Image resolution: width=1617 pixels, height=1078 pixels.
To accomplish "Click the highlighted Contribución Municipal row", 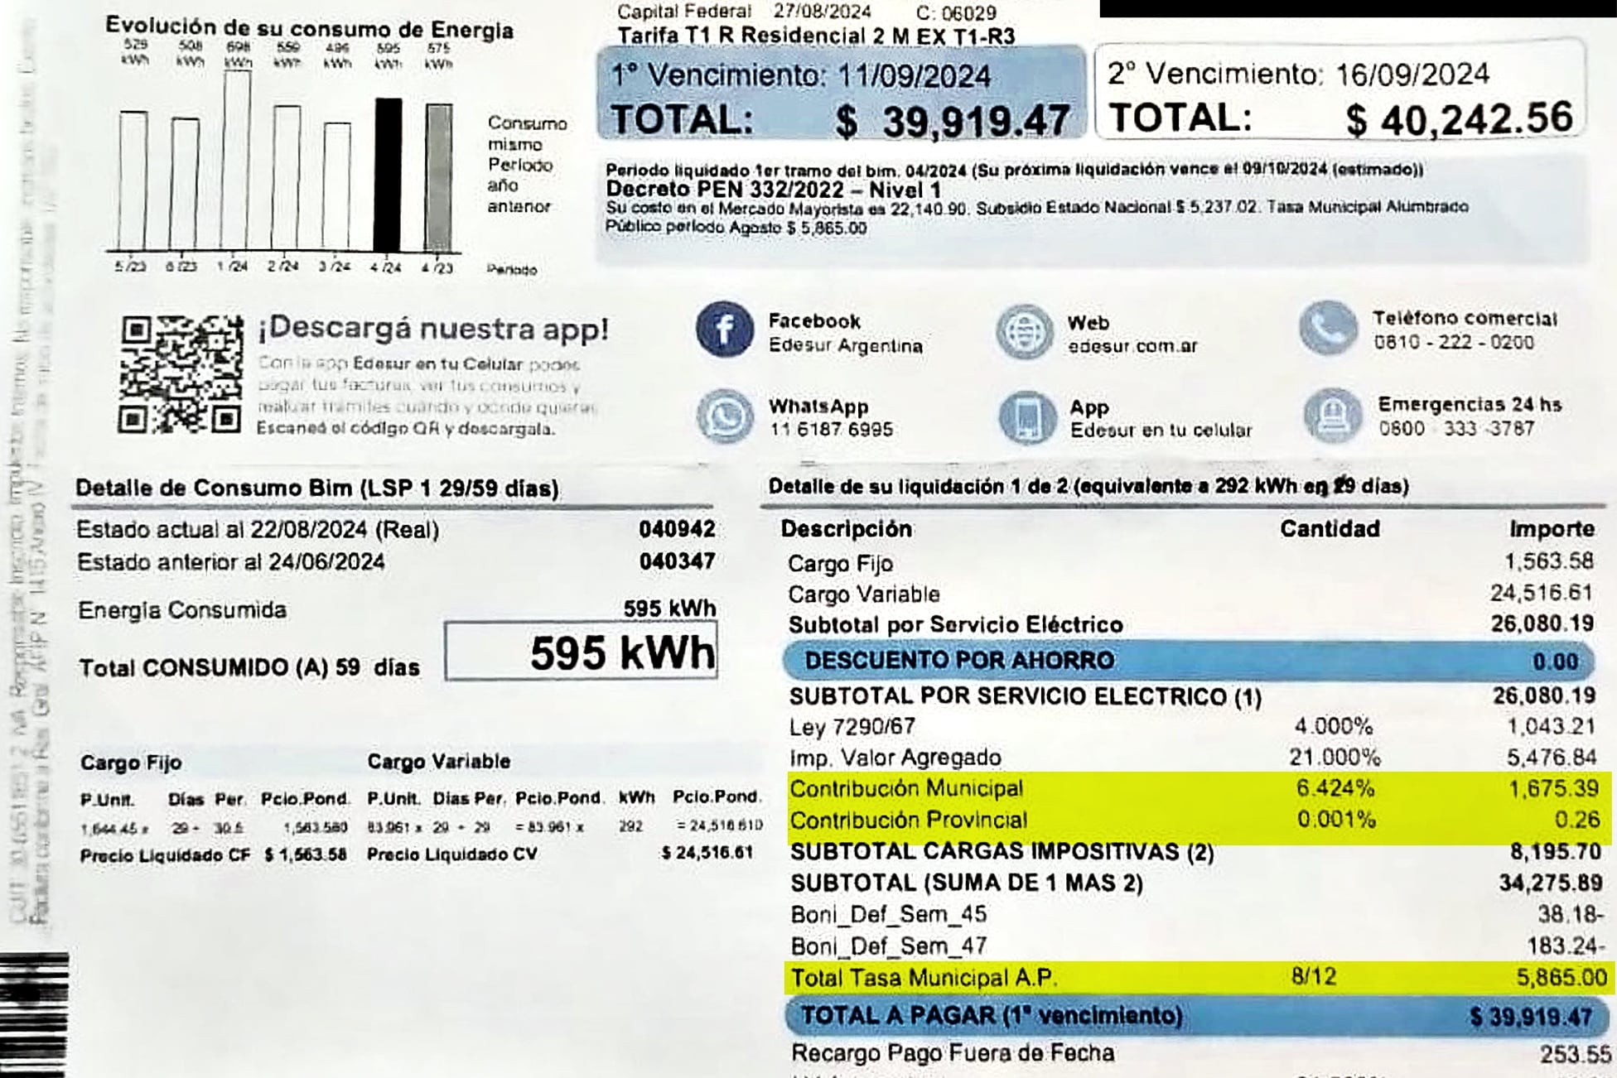I will coord(1198,788).
